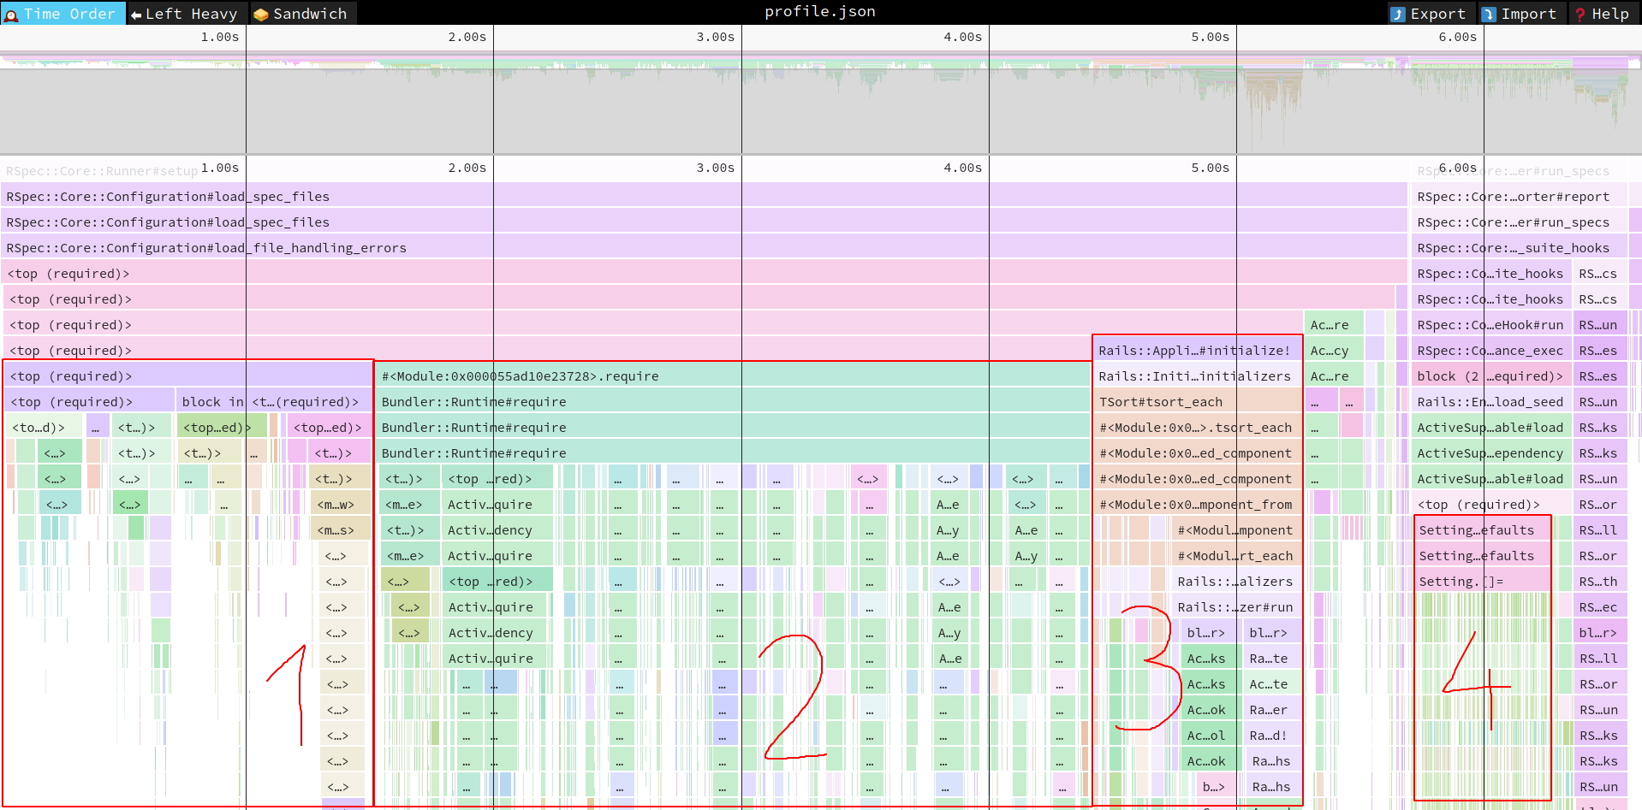The width and height of the screenshot is (1642, 810).
Task: Select the RSpec::Co…eHook#run frame
Action: 1490,325
